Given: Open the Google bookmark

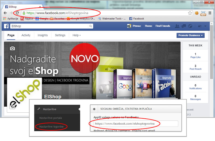Looking at the screenshot, I should coord(42,19).
